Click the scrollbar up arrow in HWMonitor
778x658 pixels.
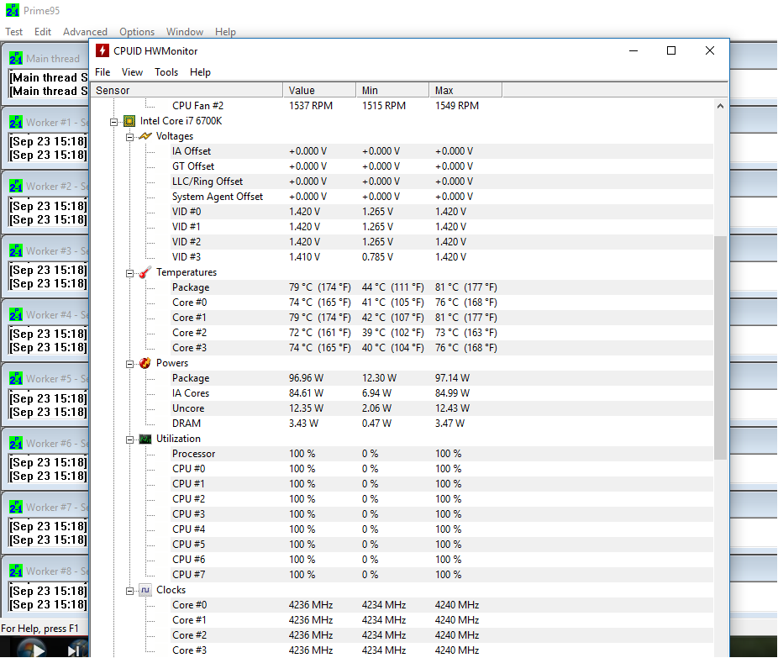(720, 106)
